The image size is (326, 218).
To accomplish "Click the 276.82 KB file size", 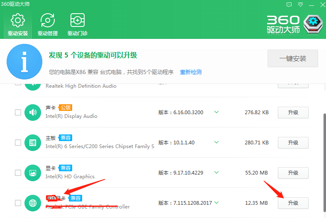I will click(257, 113).
